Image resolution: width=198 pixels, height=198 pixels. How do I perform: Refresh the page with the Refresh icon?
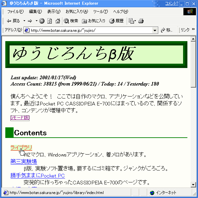click(x=49, y=21)
